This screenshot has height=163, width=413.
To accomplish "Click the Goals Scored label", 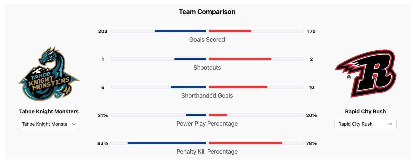I will 207,40.
